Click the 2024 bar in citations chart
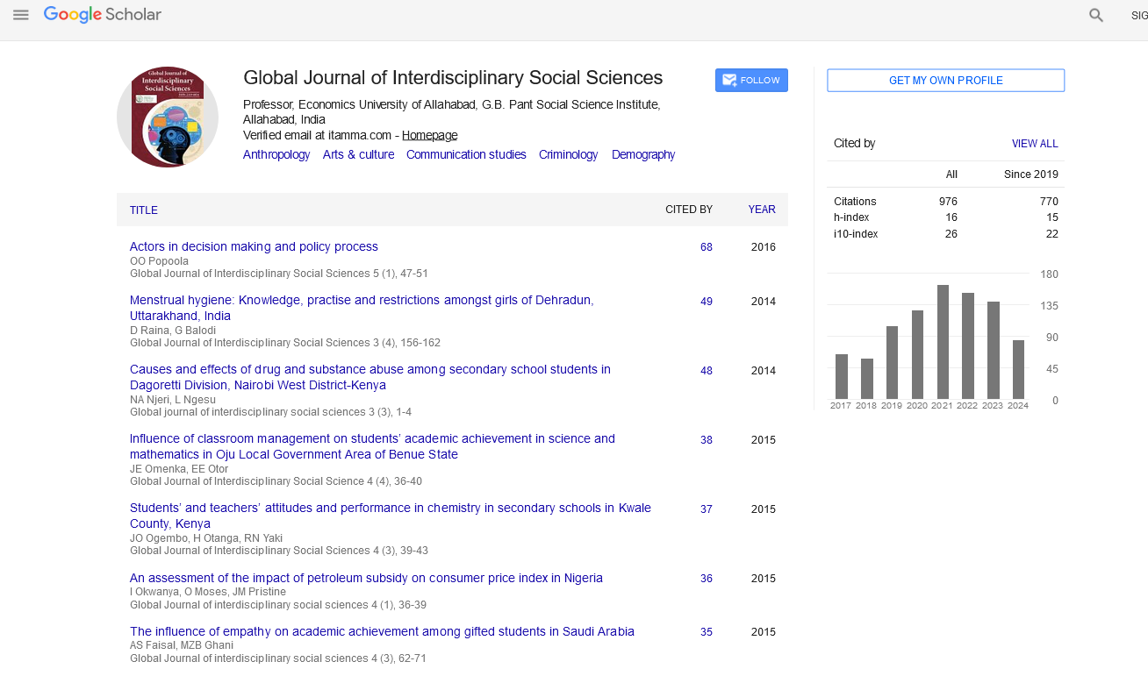This screenshot has width=1148, height=676. (x=1018, y=369)
